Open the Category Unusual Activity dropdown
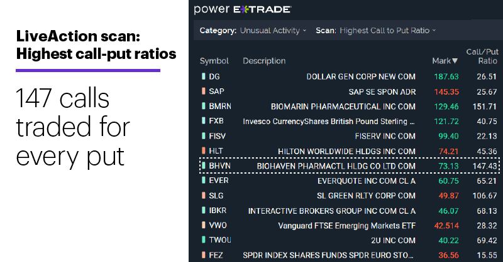Image resolution: width=503 pixels, height=262 pixels. point(273,30)
